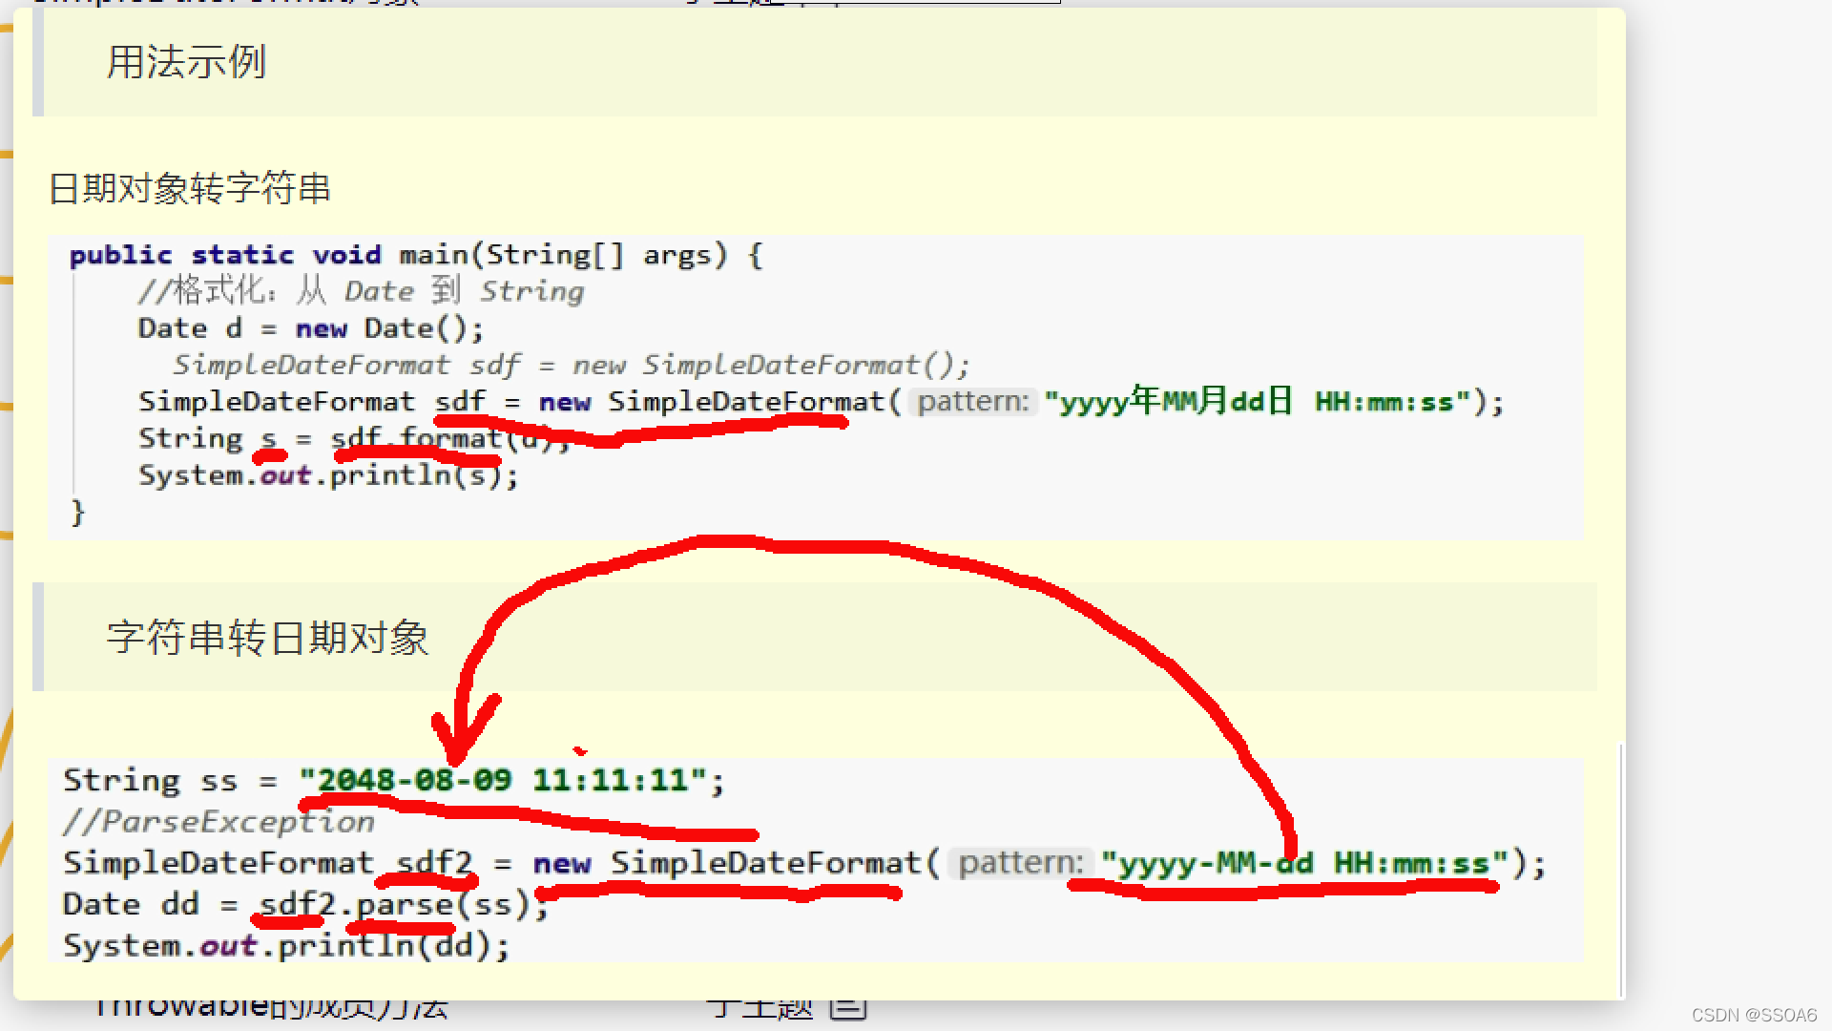Click the variable name sdf2 in declaration
Image resolution: width=1832 pixels, height=1031 pixels.
point(434,863)
